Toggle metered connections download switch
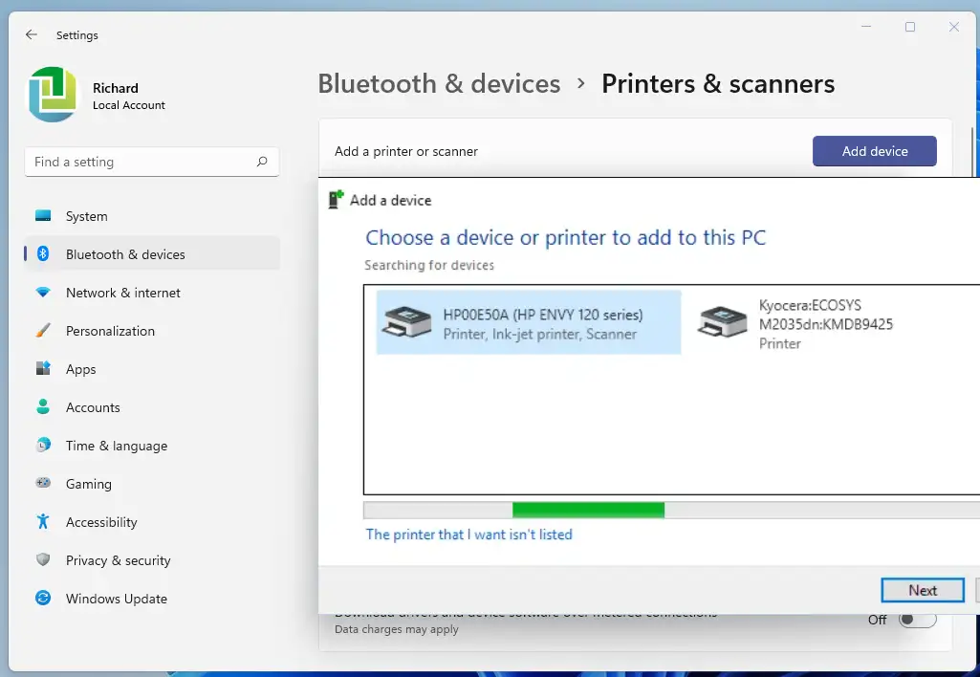Screen dimensions: 980x677 918,619
